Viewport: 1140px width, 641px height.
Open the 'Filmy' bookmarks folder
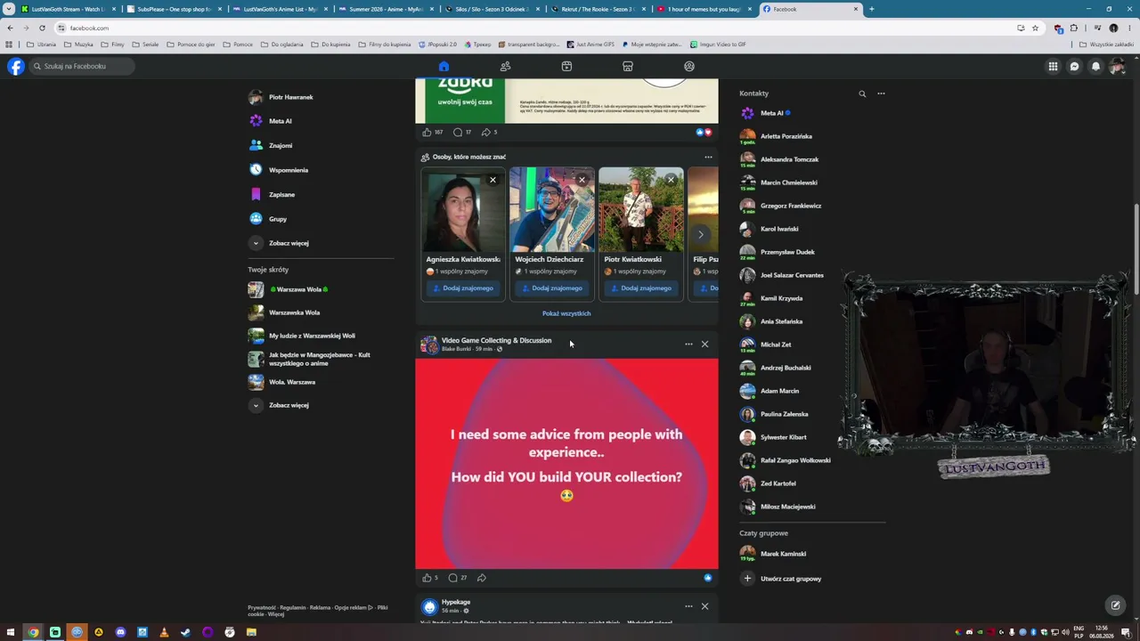(113, 45)
